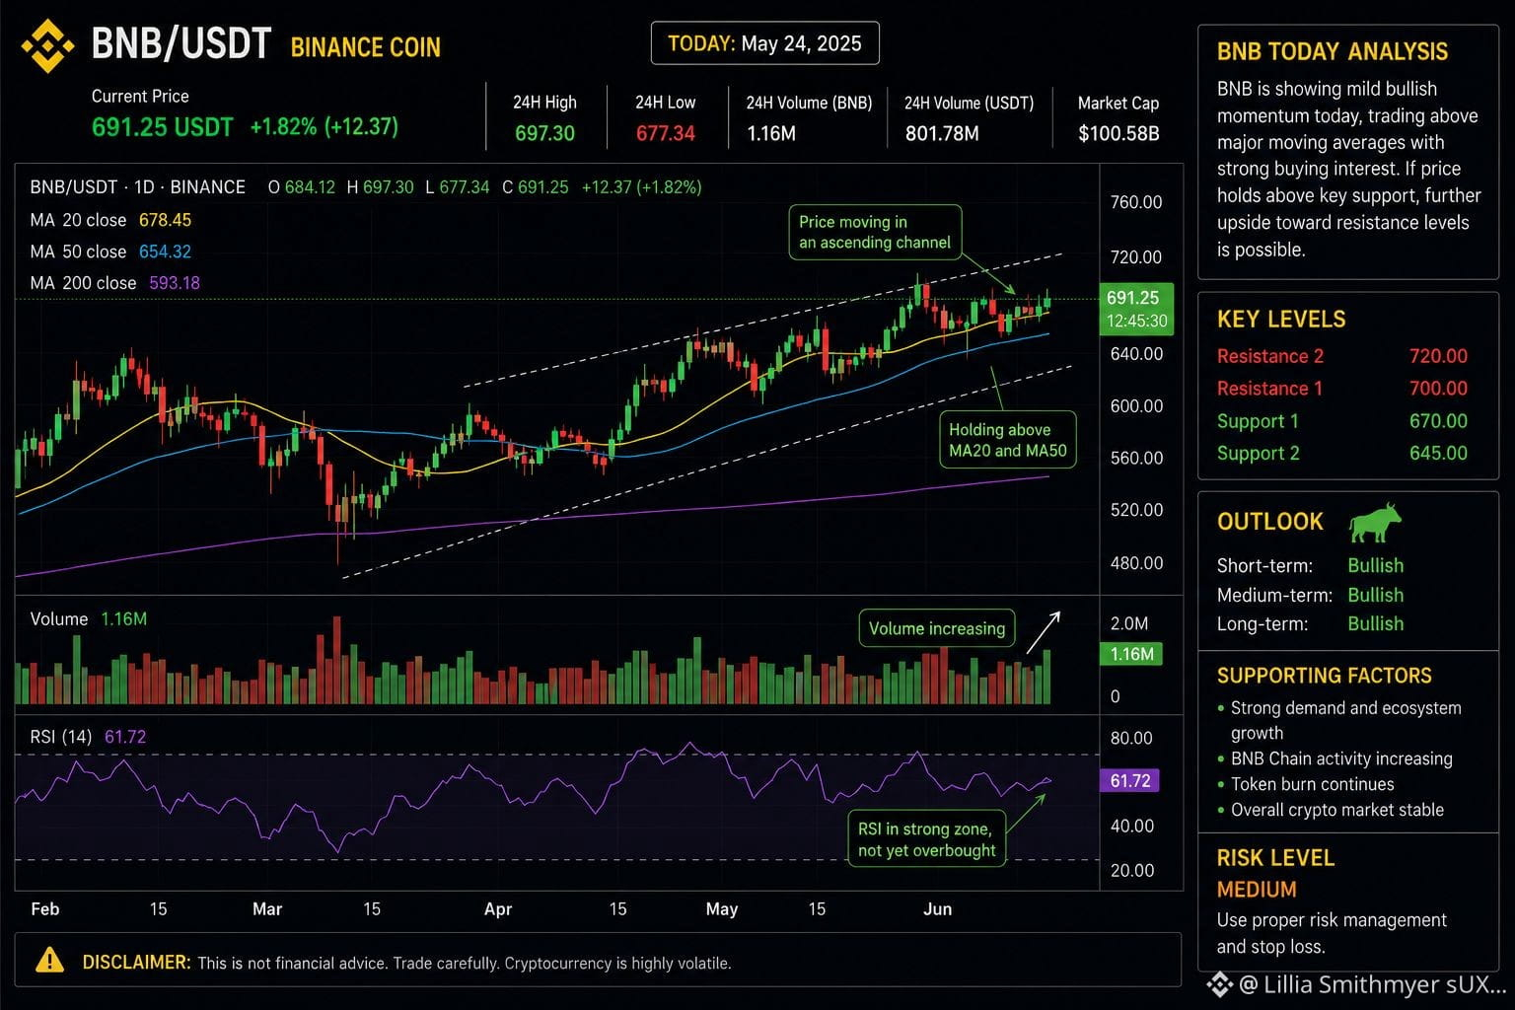Image resolution: width=1515 pixels, height=1010 pixels.
Task: Click the BINANCE COIN label in the header
Action: pos(366,47)
